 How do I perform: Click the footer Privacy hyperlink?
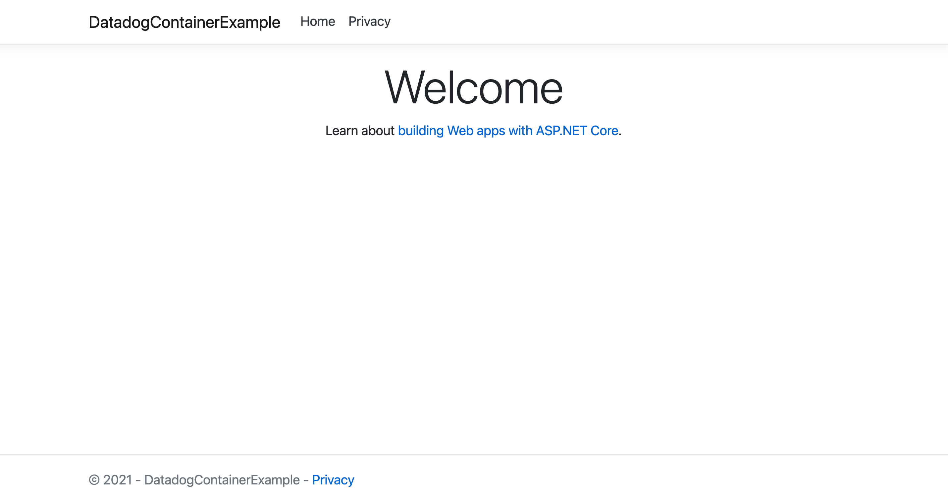(333, 479)
